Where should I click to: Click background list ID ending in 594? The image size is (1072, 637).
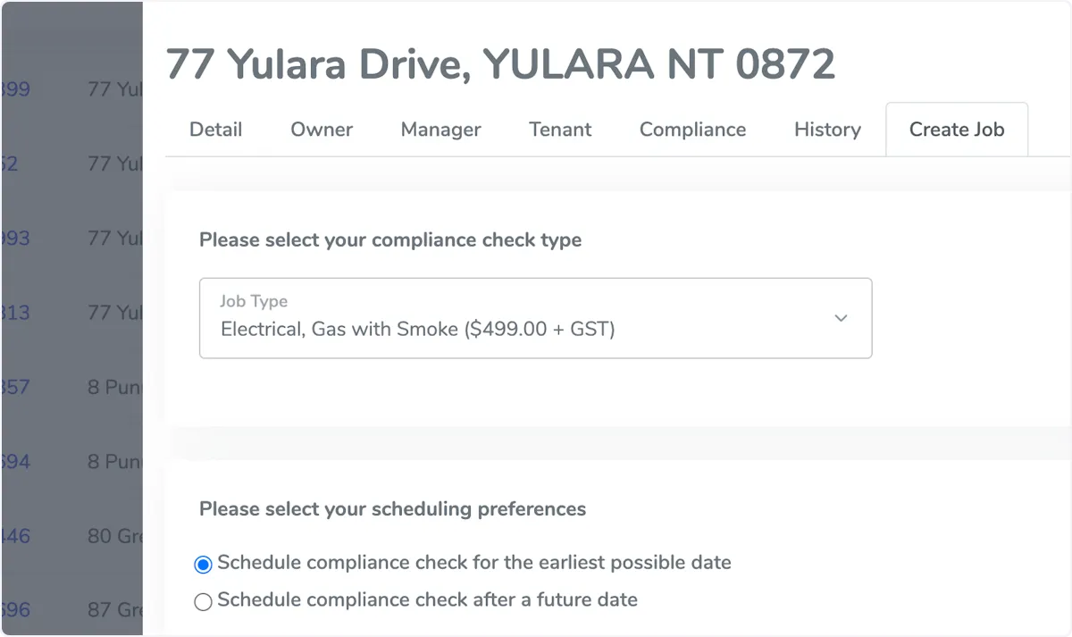(x=16, y=462)
